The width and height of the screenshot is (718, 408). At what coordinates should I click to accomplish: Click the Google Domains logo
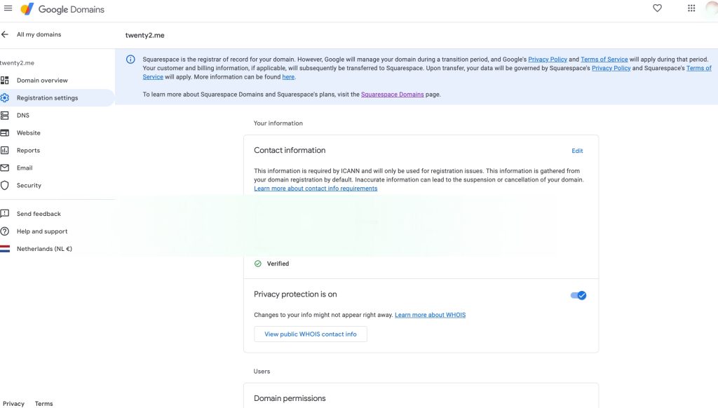[x=62, y=9]
